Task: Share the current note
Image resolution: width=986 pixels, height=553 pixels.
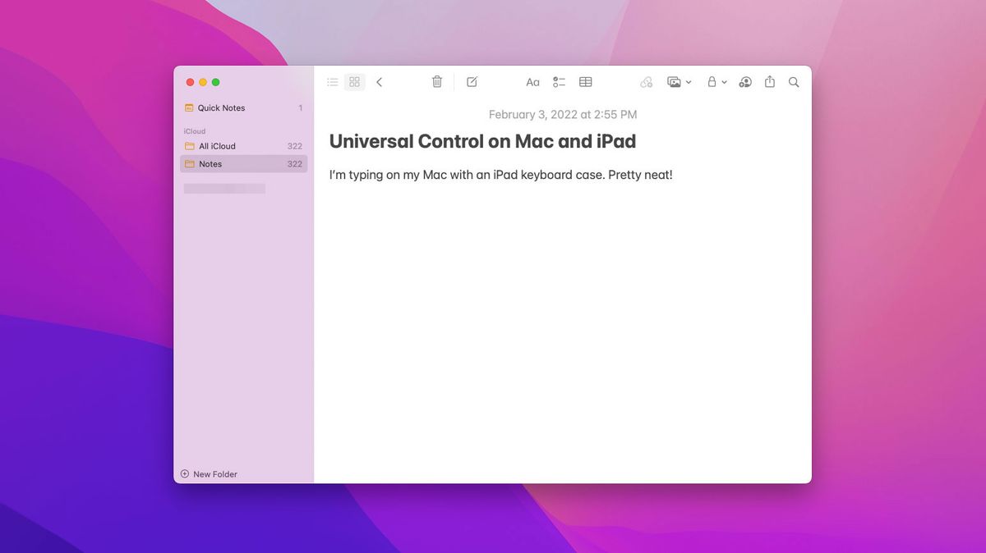Action: tap(769, 82)
